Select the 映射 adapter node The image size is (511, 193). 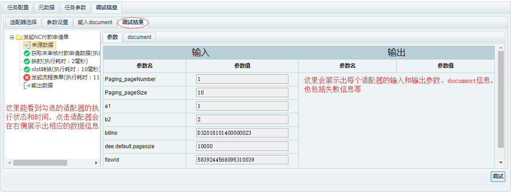[x=60, y=61]
